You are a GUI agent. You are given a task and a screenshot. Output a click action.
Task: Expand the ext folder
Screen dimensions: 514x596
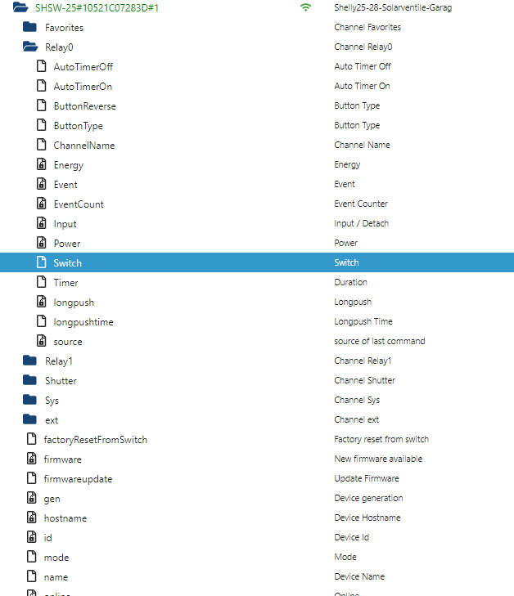click(29, 419)
